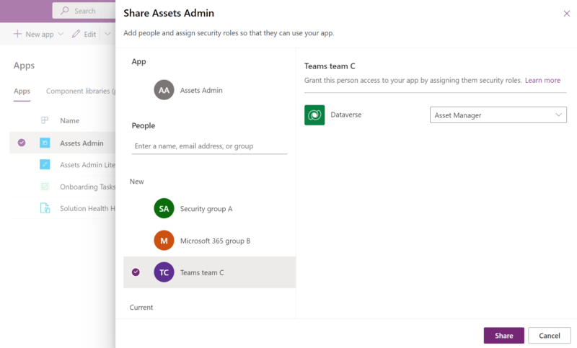
Task: Click the Assets Admin app type icon in list
Action: click(x=45, y=143)
